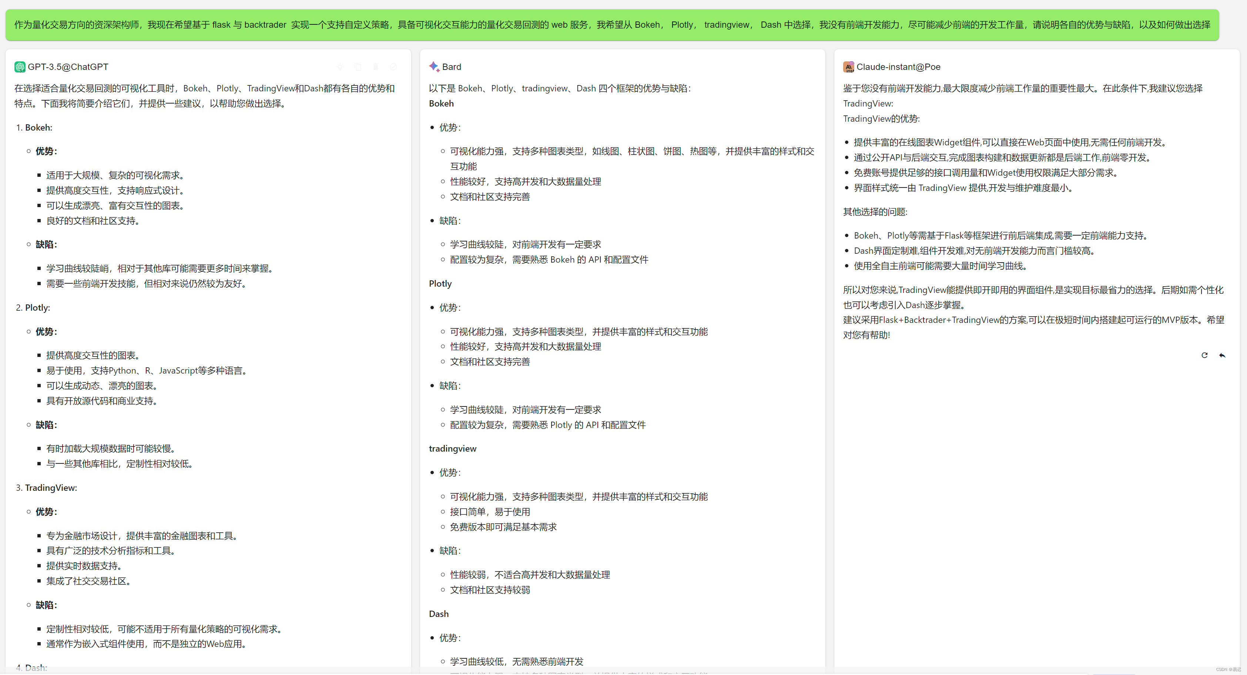Click the line '配置较为复杂，需要熟悉 Plotly 的 API 和配置文件'

tap(548, 425)
